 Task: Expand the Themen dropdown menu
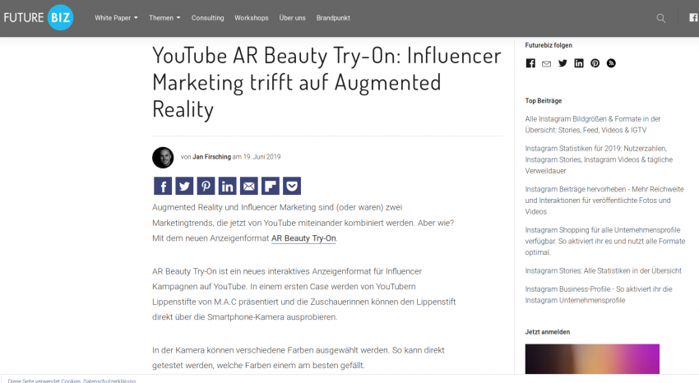point(164,18)
